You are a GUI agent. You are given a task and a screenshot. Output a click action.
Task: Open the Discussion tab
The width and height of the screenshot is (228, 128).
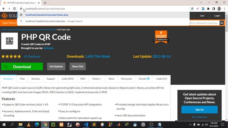(x=126, y=79)
